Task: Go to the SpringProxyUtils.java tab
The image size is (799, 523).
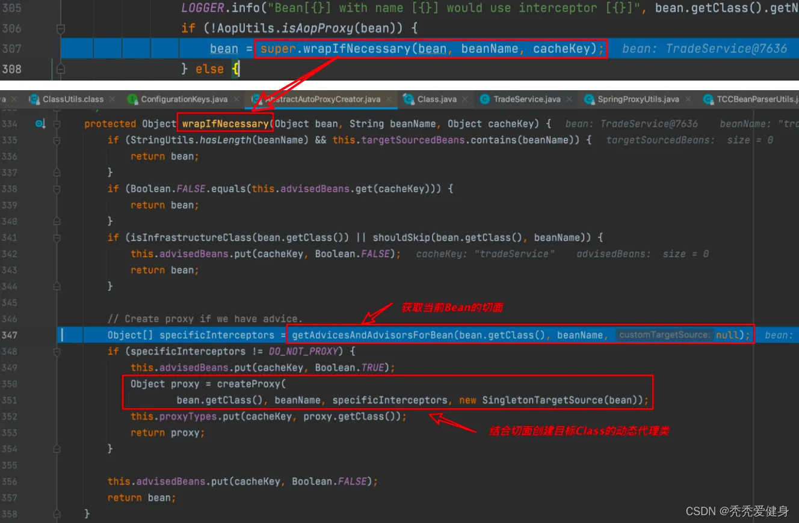Action: tap(638, 99)
